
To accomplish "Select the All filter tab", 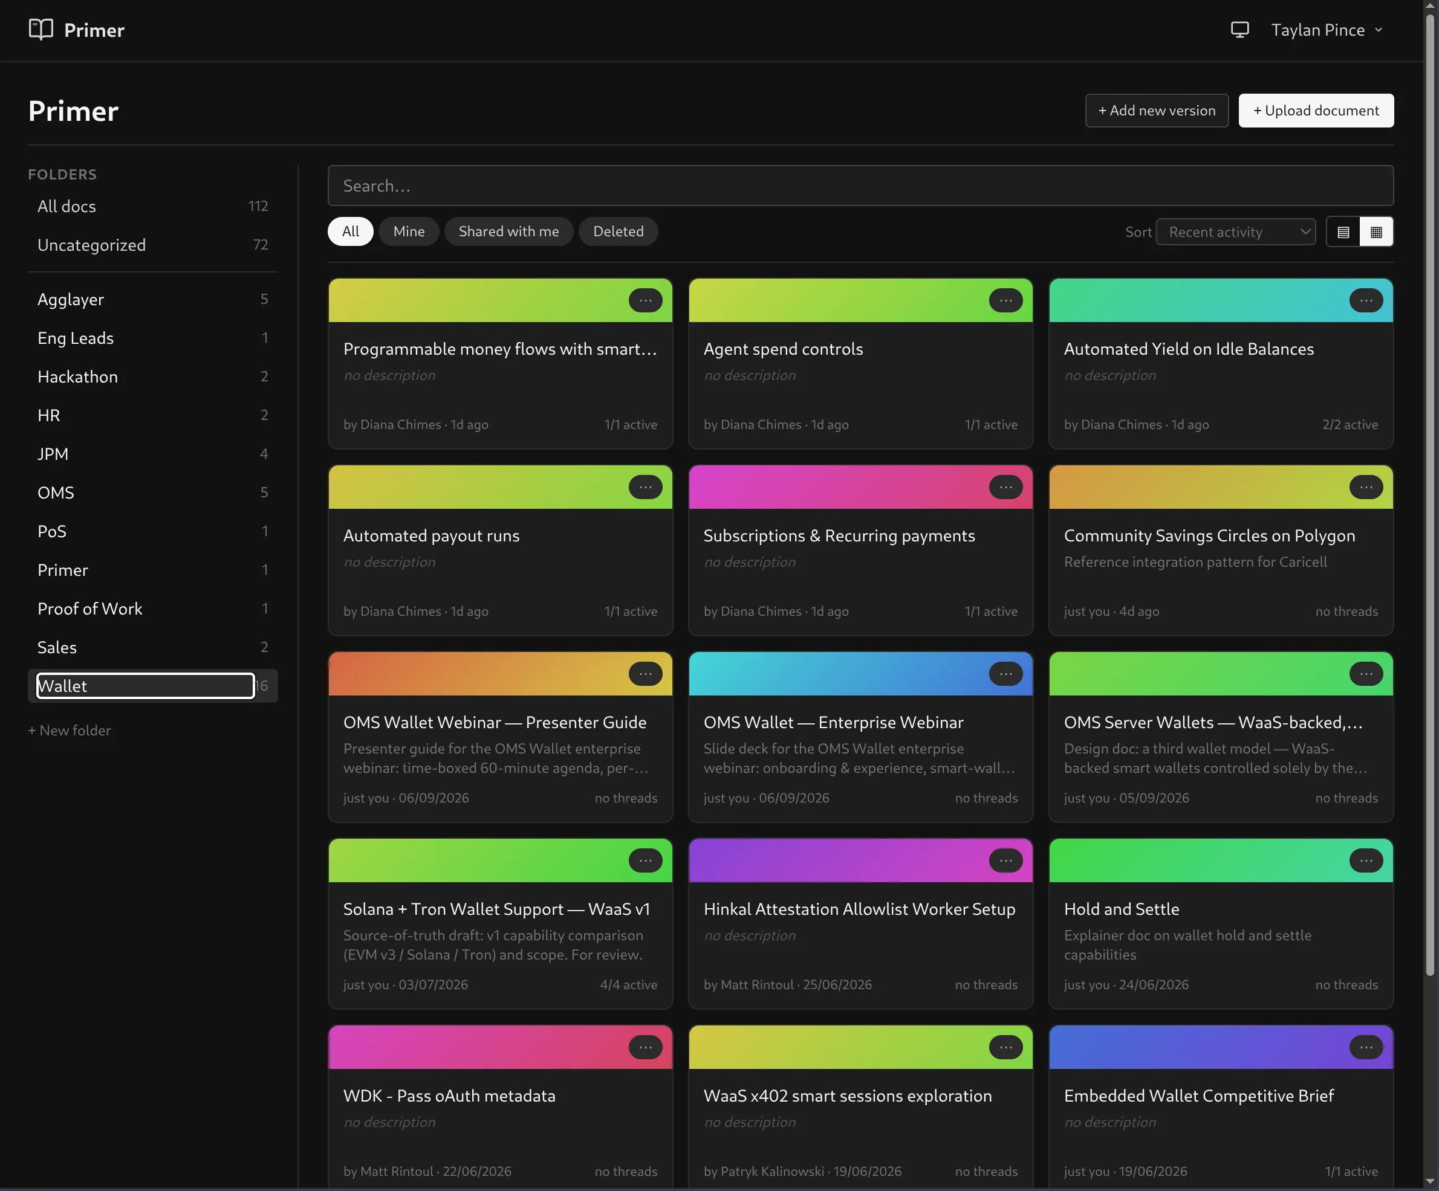I will pyautogui.click(x=350, y=231).
